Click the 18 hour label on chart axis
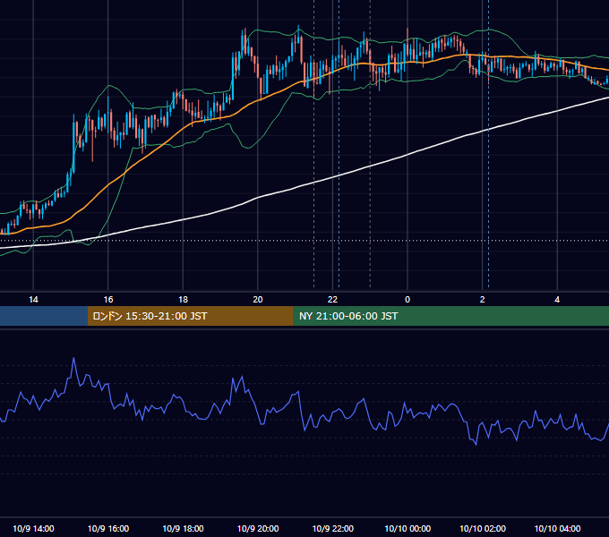 click(x=183, y=300)
